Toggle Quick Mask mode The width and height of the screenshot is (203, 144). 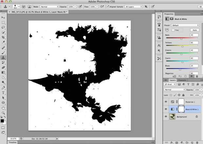(x=3, y=128)
